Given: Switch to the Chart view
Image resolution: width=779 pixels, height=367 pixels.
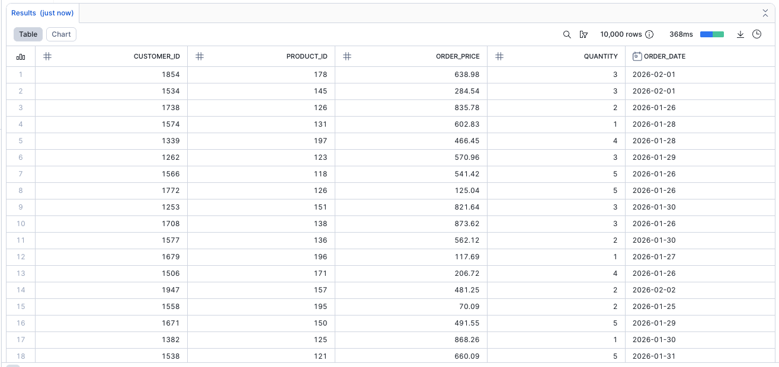Looking at the screenshot, I should coord(61,34).
